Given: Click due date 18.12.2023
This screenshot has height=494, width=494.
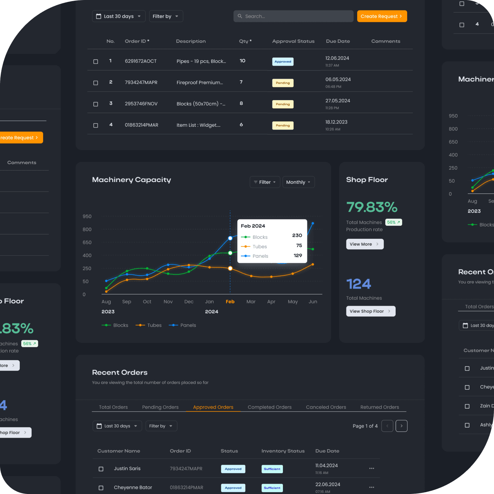Looking at the screenshot, I should [336, 122].
